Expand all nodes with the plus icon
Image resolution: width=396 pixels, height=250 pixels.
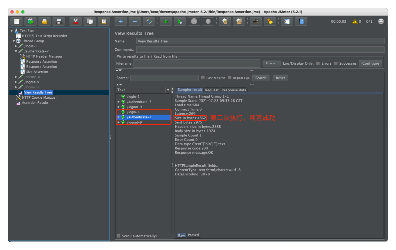121,21
